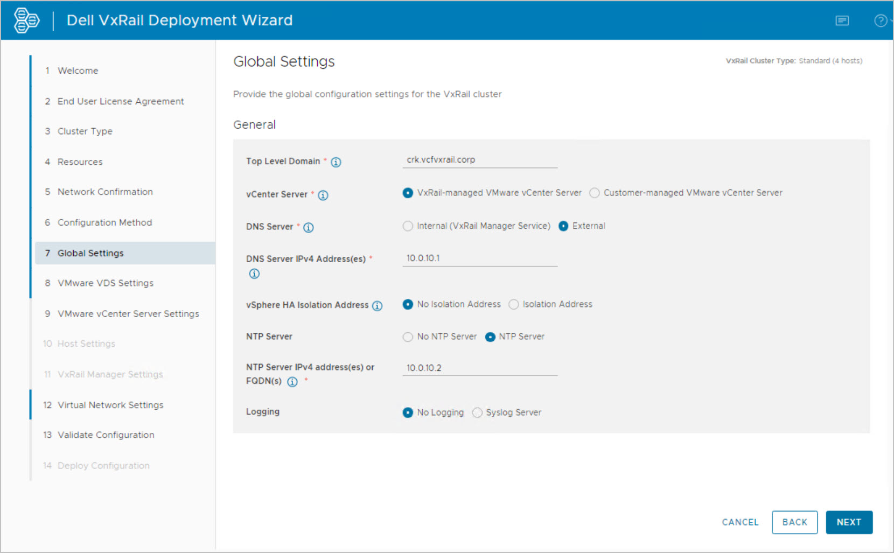Show info for vSphere HA Isolation Address
Screen dimensions: 894x553
(378, 306)
